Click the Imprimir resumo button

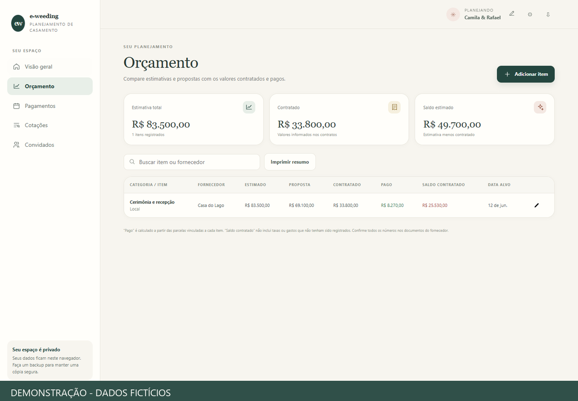(290, 162)
